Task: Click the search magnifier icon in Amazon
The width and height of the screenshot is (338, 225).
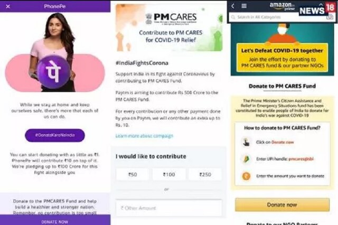Action: pos(233,17)
